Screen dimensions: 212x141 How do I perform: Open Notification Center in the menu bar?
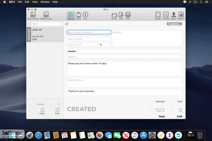(207, 2)
